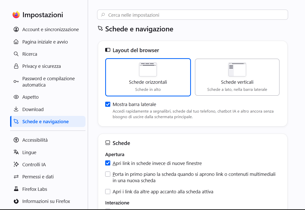Open the Ricerca settings page
The height and width of the screenshot is (210, 305).
48,54
